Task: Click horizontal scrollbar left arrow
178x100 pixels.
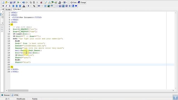Action: coord(7,91)
